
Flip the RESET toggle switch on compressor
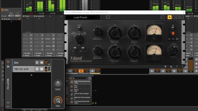(x=79, y=28)
